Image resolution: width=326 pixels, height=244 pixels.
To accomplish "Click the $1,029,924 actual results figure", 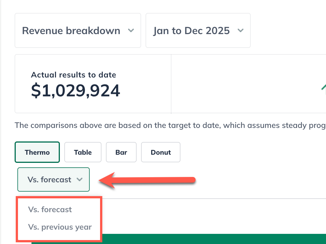I will pos(76,90).
